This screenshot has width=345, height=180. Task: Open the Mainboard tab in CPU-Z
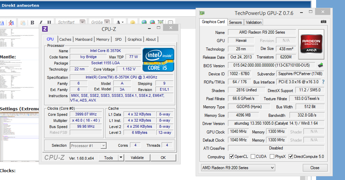(x=84, y=39)
